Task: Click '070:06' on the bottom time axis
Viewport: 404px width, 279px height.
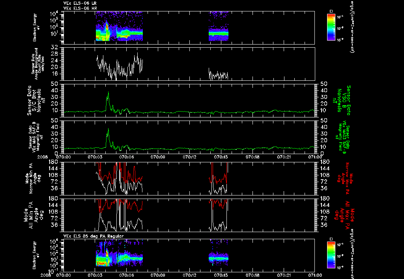Action: [x=127, y=275]
